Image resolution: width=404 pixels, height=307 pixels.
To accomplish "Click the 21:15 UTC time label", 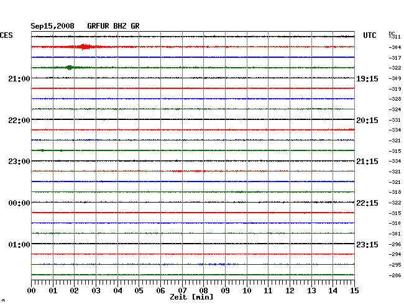I will [367, 162].
